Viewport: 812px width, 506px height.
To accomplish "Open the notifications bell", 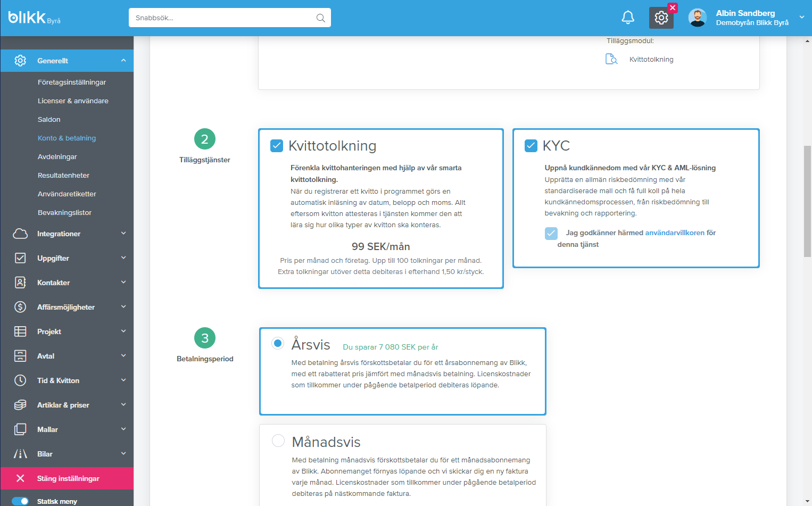I will coord(628,18).
